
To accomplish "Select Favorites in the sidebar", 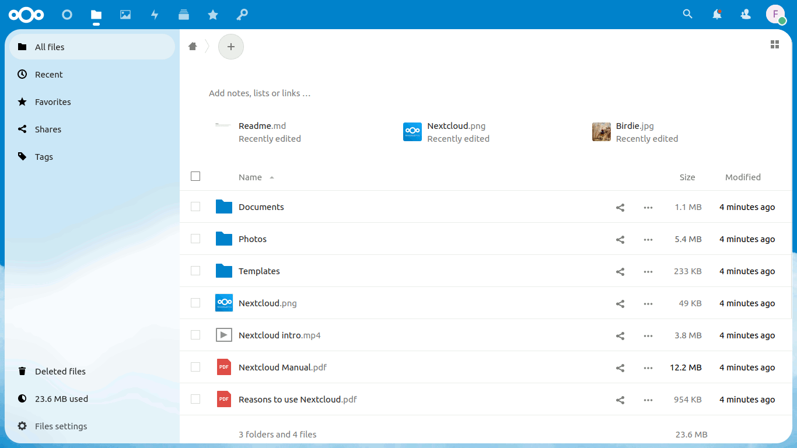I will coord(53,102).
